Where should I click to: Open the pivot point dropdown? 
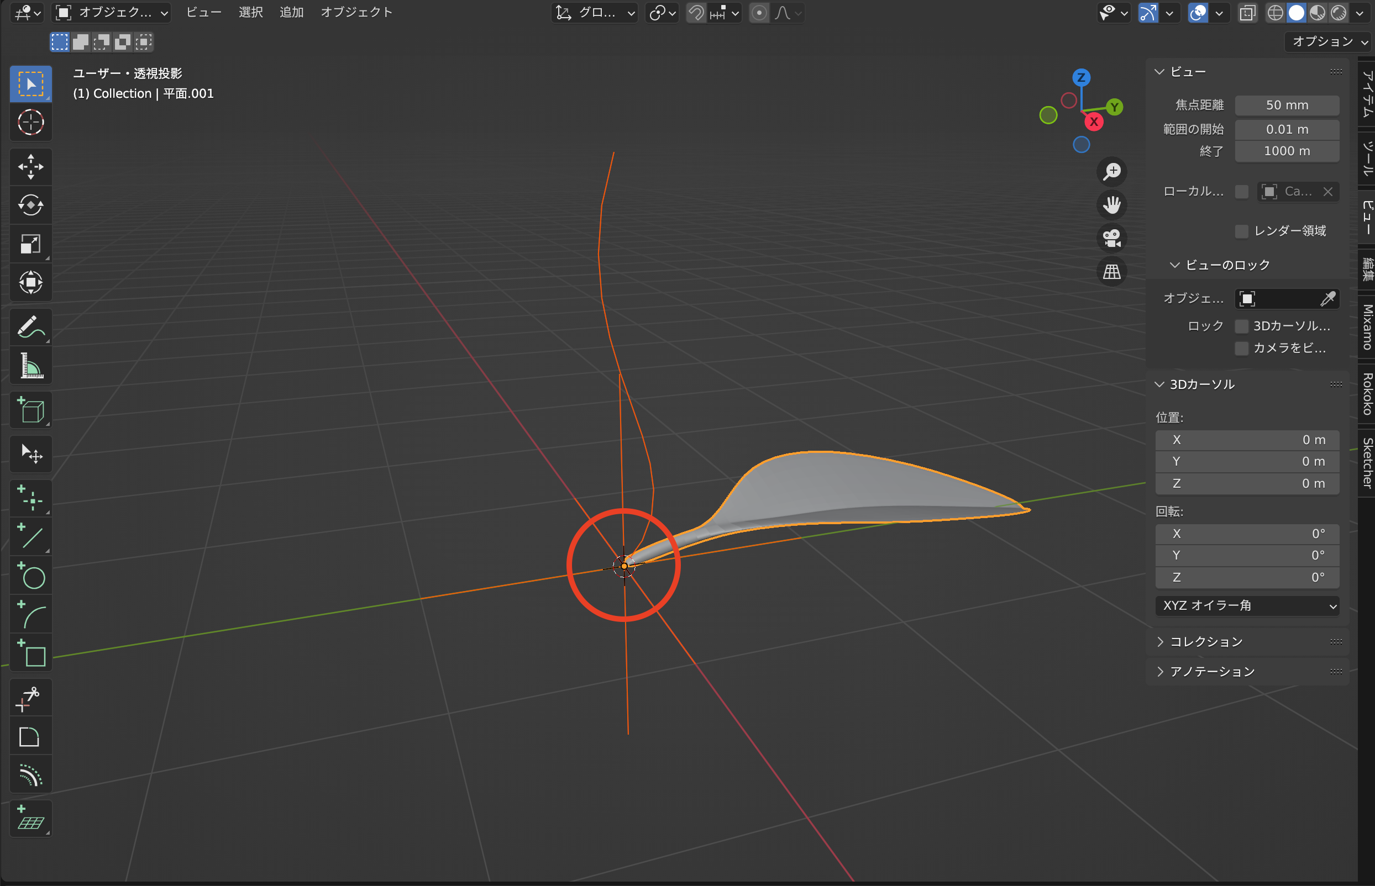point(662,13)
